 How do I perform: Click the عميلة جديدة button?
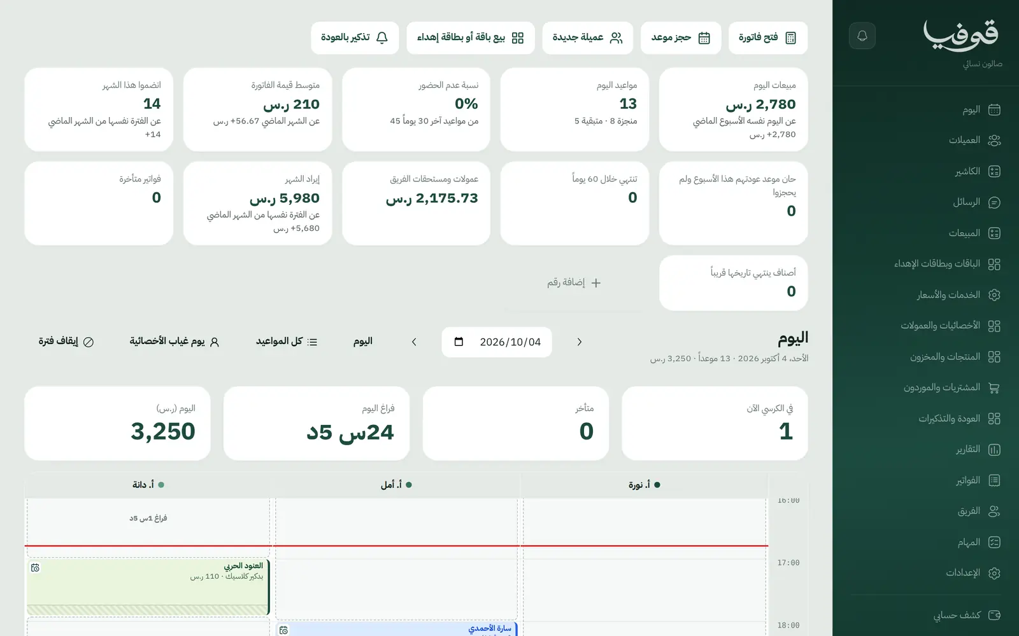pyautogui.click(x=588, y=38)
